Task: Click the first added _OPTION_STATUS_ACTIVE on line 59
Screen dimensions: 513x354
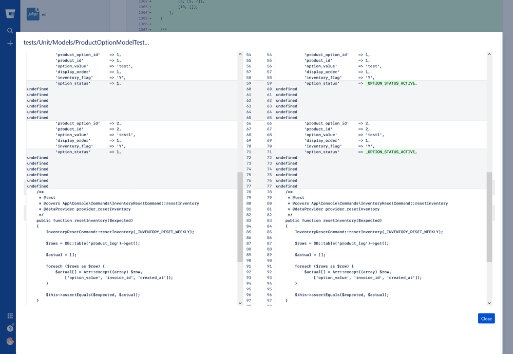Action: 391,84
